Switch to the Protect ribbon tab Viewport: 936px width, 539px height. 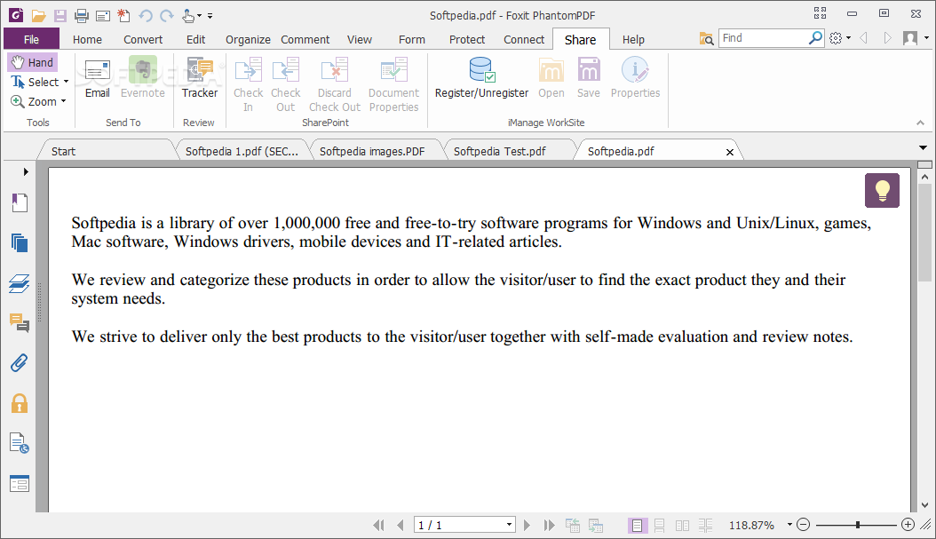(x=467, y=39)
